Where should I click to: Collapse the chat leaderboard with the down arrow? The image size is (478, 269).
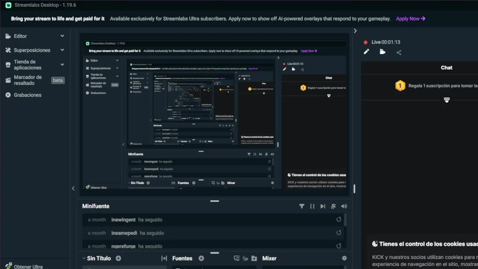tap(447, 100)
